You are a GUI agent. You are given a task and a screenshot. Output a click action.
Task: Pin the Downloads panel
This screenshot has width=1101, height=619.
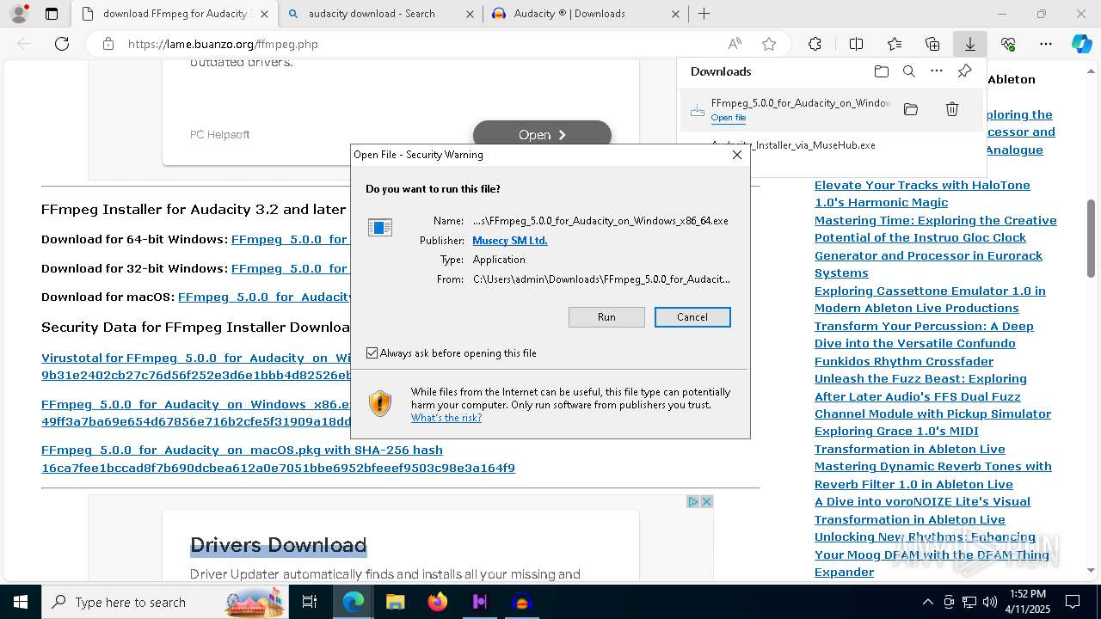click(965, 71)
